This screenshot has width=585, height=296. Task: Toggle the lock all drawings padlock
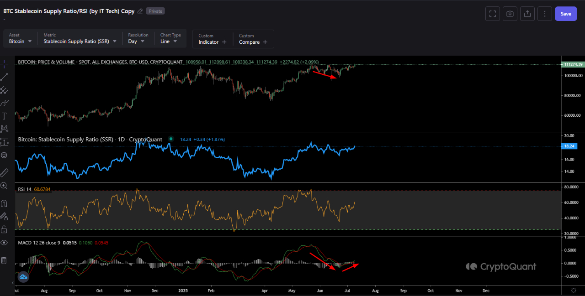5,229
